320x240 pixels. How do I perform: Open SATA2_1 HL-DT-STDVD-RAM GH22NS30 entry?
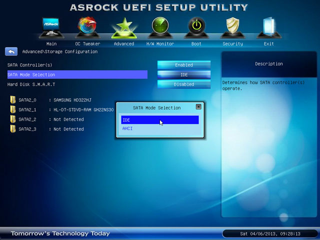point(66,110)
